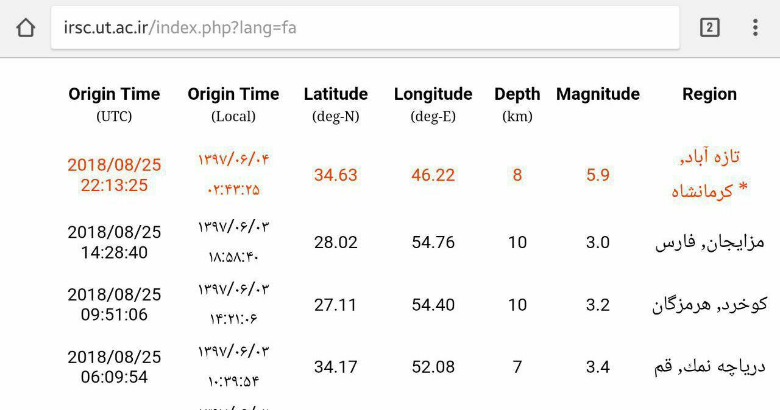
Task: Click the 2018/08/25 22:13:25 UTC time entry
Action: point(114,175)
